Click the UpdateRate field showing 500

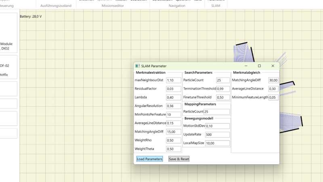click(x=217, y=135)
